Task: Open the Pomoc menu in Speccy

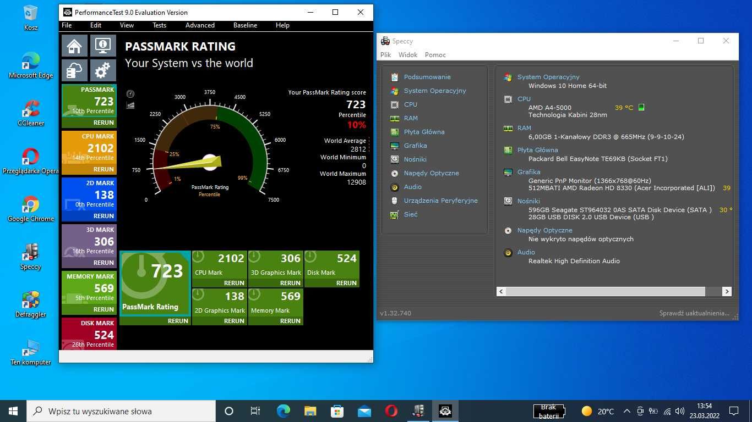Action: tap(435, 55)
